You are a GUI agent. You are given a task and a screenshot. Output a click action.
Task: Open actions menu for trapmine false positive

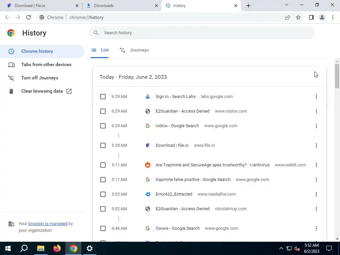(x=316, y=180)
